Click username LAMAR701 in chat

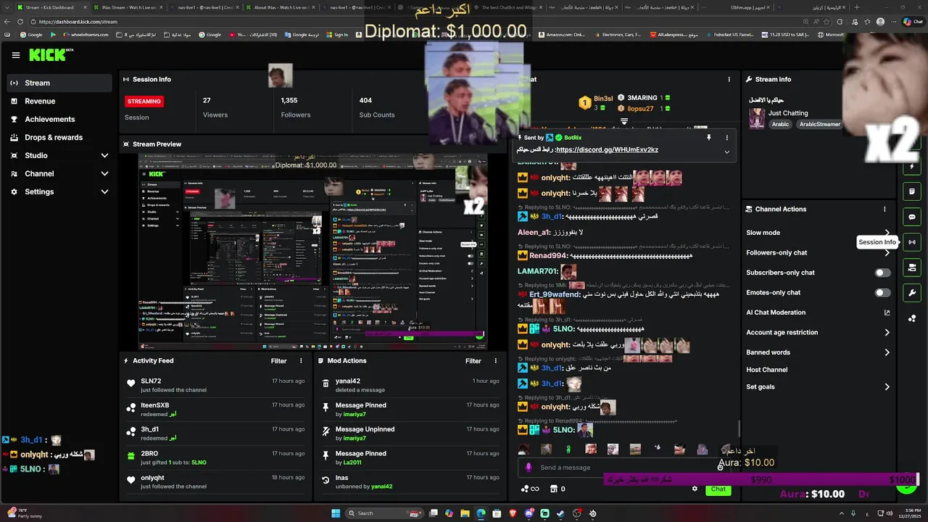coord(537,271)
